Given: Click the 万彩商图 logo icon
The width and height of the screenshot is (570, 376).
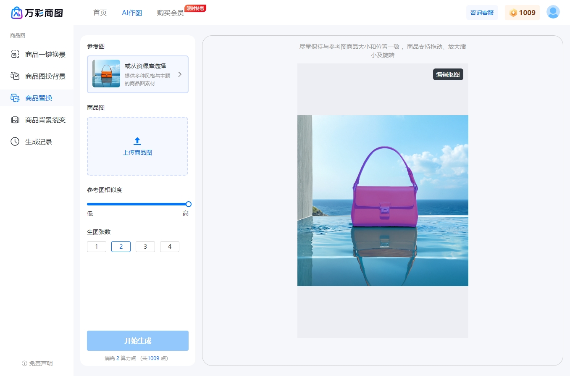Looking at the screenshot, I should click(16, 13).
